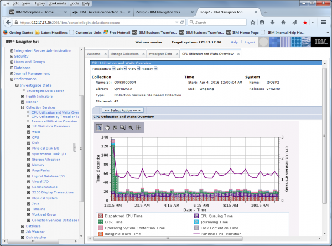Close the Investigate Data console tab

pos(177,54)
